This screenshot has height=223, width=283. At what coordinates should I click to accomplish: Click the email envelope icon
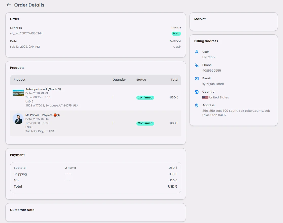point(197,79)
